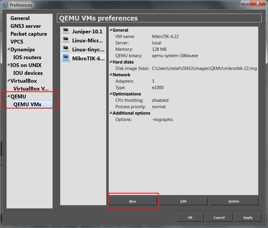
Task: Click the Disk image (hda) label
Action: pyautogui.click(x=132, y=68)
